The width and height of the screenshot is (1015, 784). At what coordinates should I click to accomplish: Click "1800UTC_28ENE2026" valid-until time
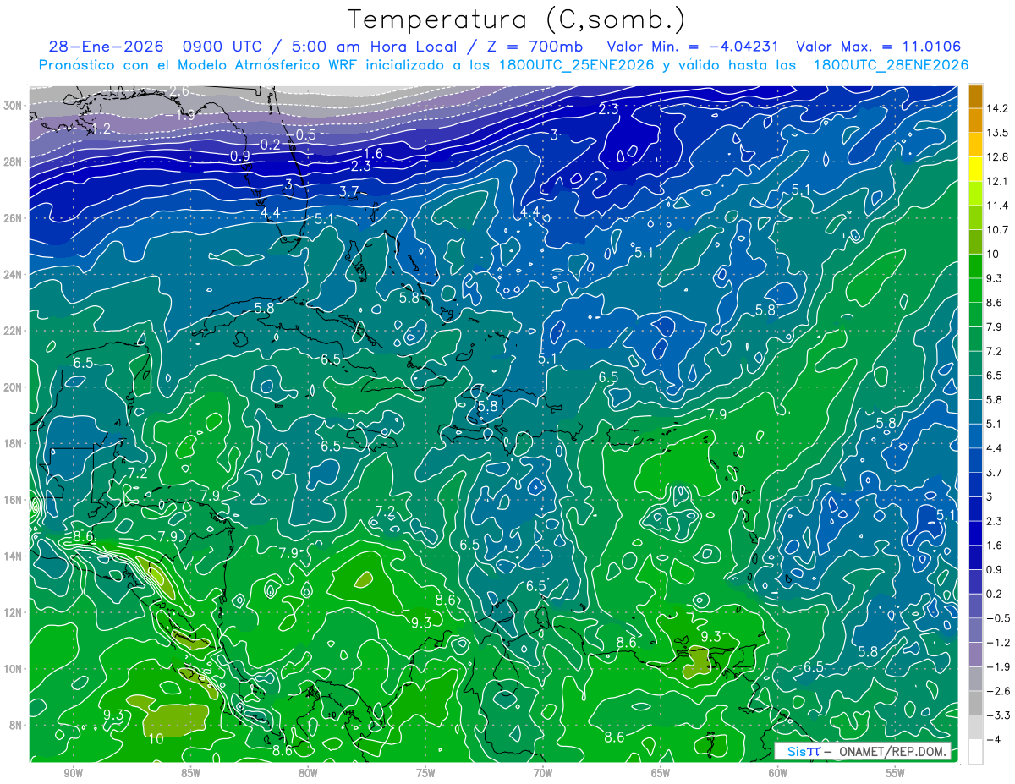[892, 64]
